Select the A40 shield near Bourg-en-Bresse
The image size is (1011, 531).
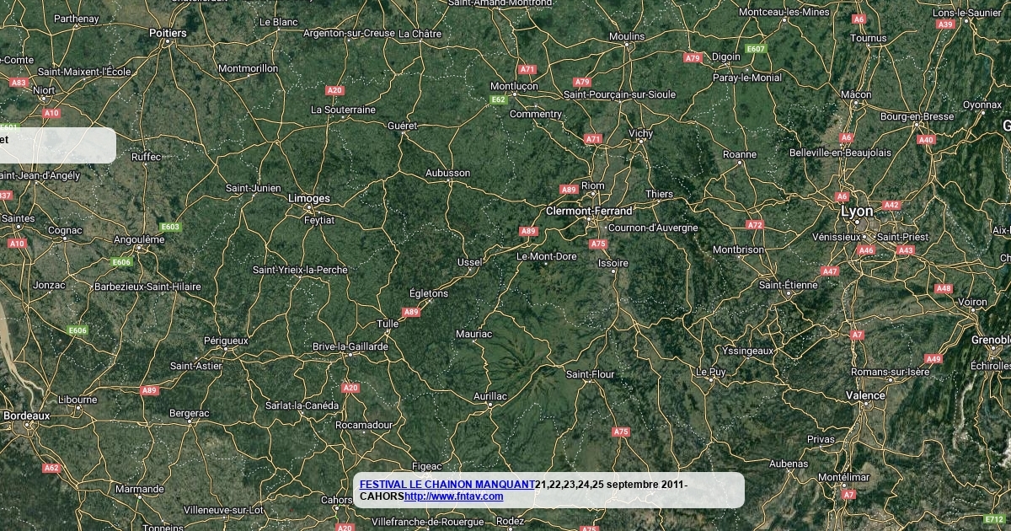point(926,140)
